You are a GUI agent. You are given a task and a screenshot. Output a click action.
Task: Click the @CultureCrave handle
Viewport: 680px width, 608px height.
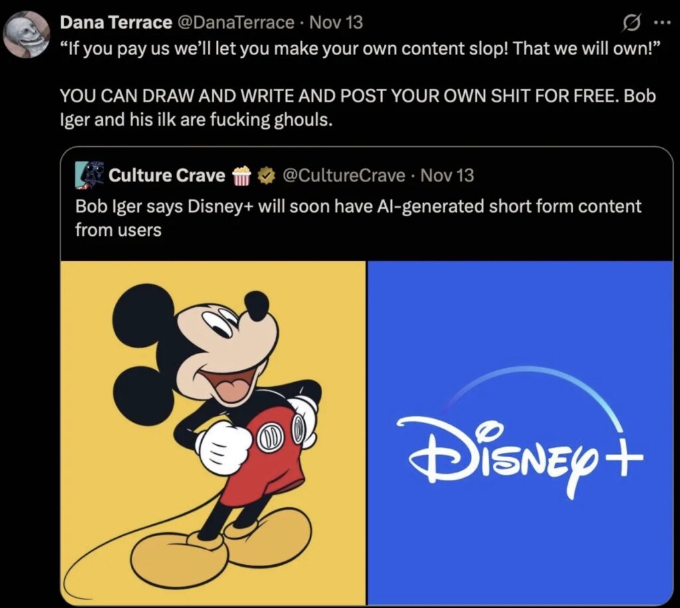(344, 175)
